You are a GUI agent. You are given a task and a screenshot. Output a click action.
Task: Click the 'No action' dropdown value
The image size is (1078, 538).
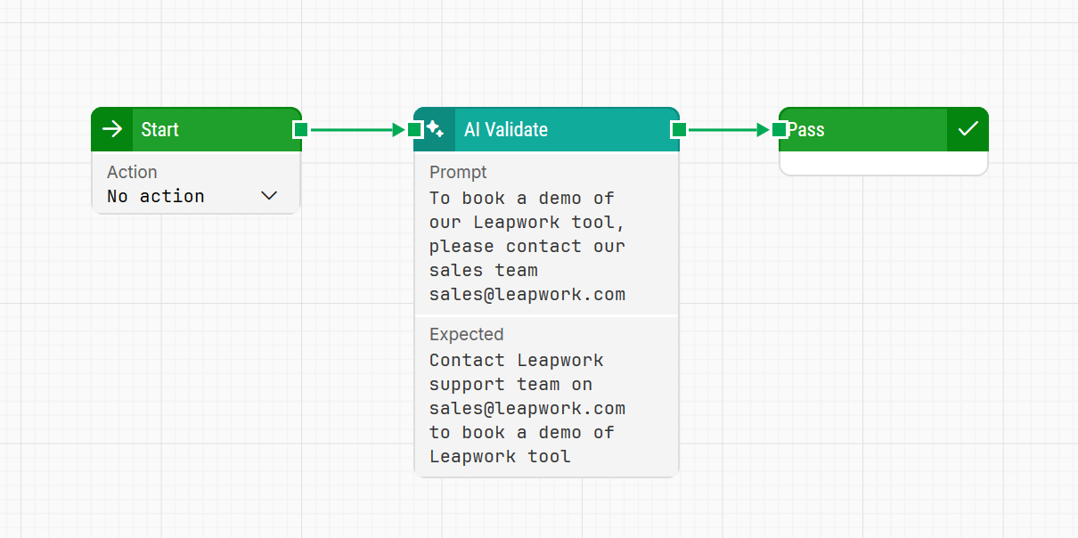[x=156, y=196]
